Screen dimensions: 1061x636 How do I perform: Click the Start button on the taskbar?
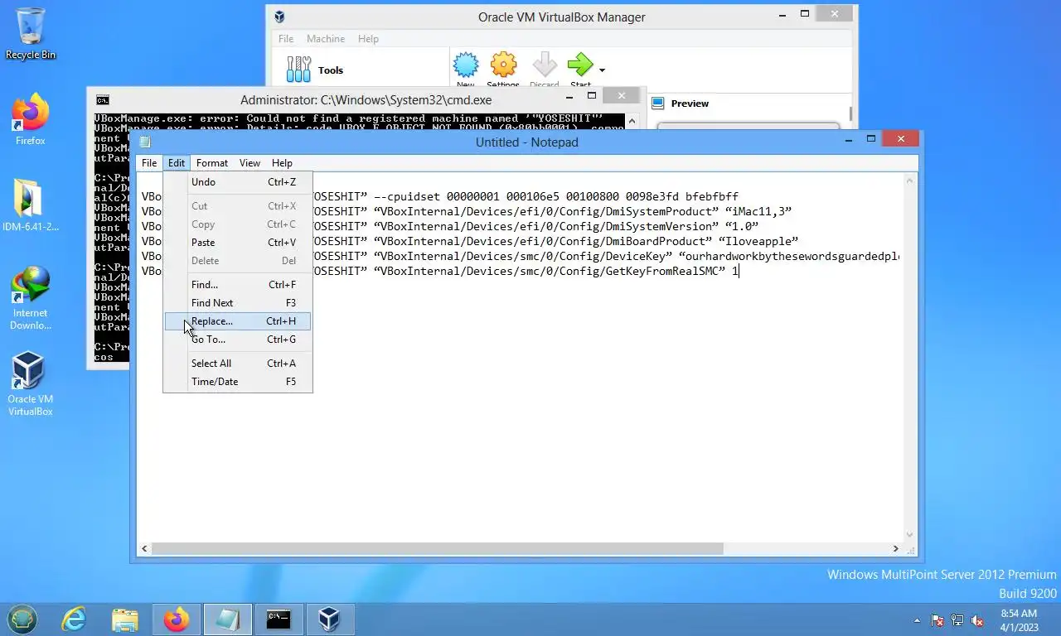tap(22, 619)
